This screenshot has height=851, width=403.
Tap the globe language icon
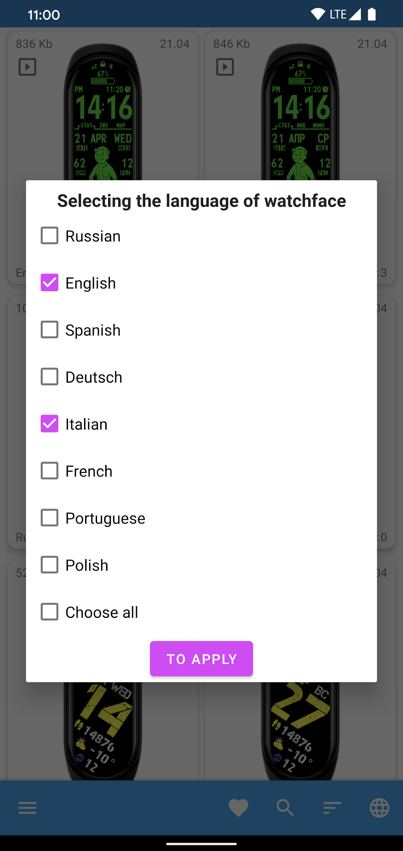[379, 808]
